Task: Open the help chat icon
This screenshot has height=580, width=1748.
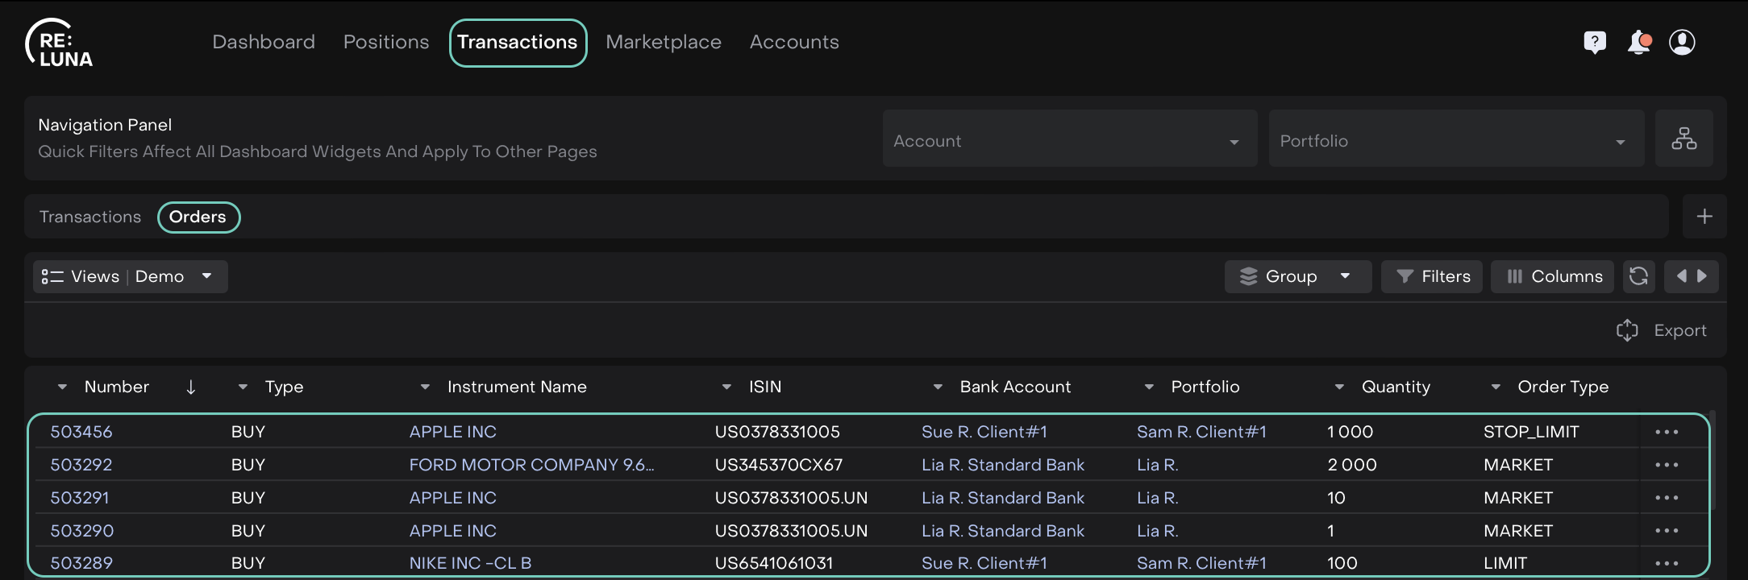Action: coord(1594,42)
